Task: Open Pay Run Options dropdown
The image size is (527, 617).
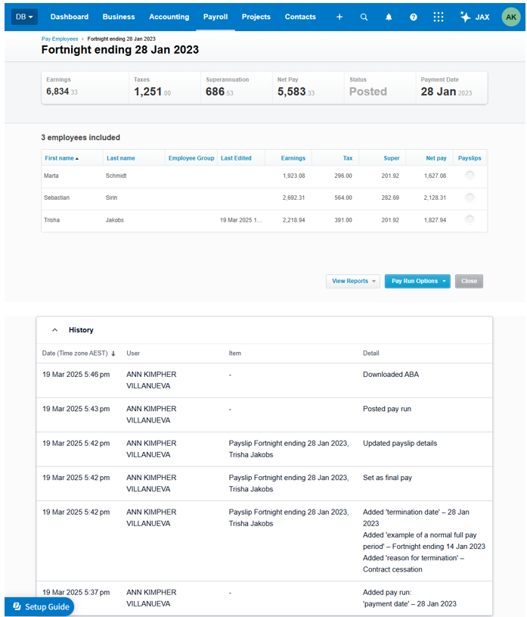Action: 417,281
